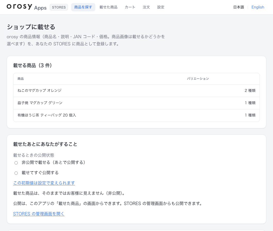This screenshot has width=273, height=231.
Task: Open the 設定 tab
Action: coord(161,7)
